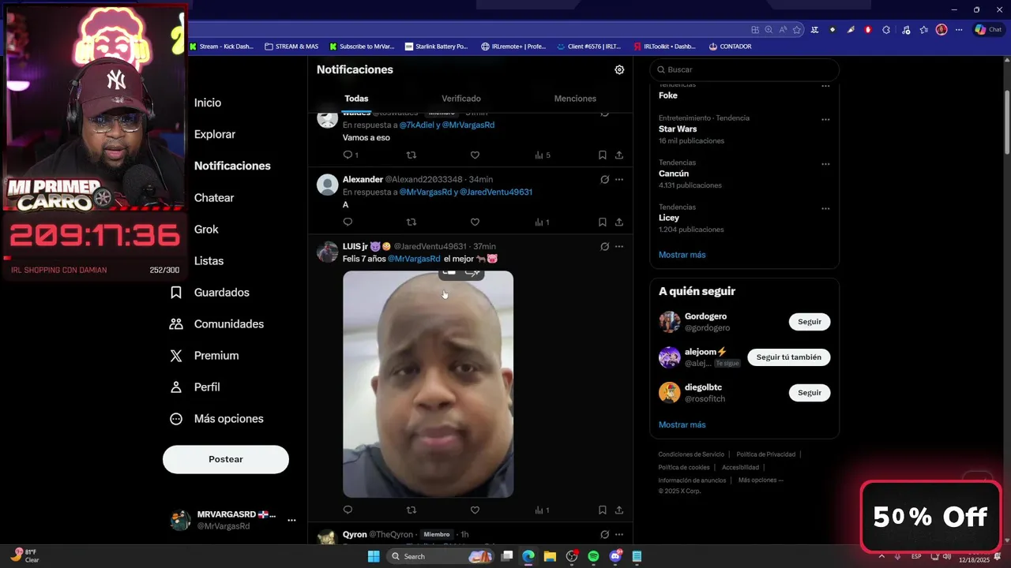1011x568 pixels.
Task: Switch to the Verificado tab
Action: [x=461, y=99]
